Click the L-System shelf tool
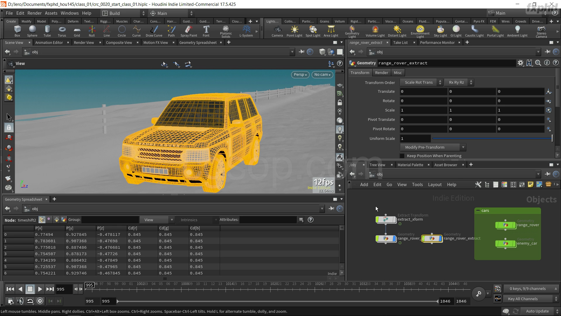561x316 pixels. (x=246, y=31)
